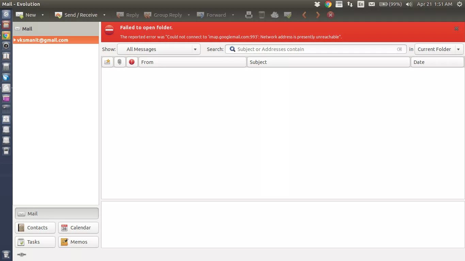Click the New message toolbar icon
465x261 pixels.
(20, 15)
